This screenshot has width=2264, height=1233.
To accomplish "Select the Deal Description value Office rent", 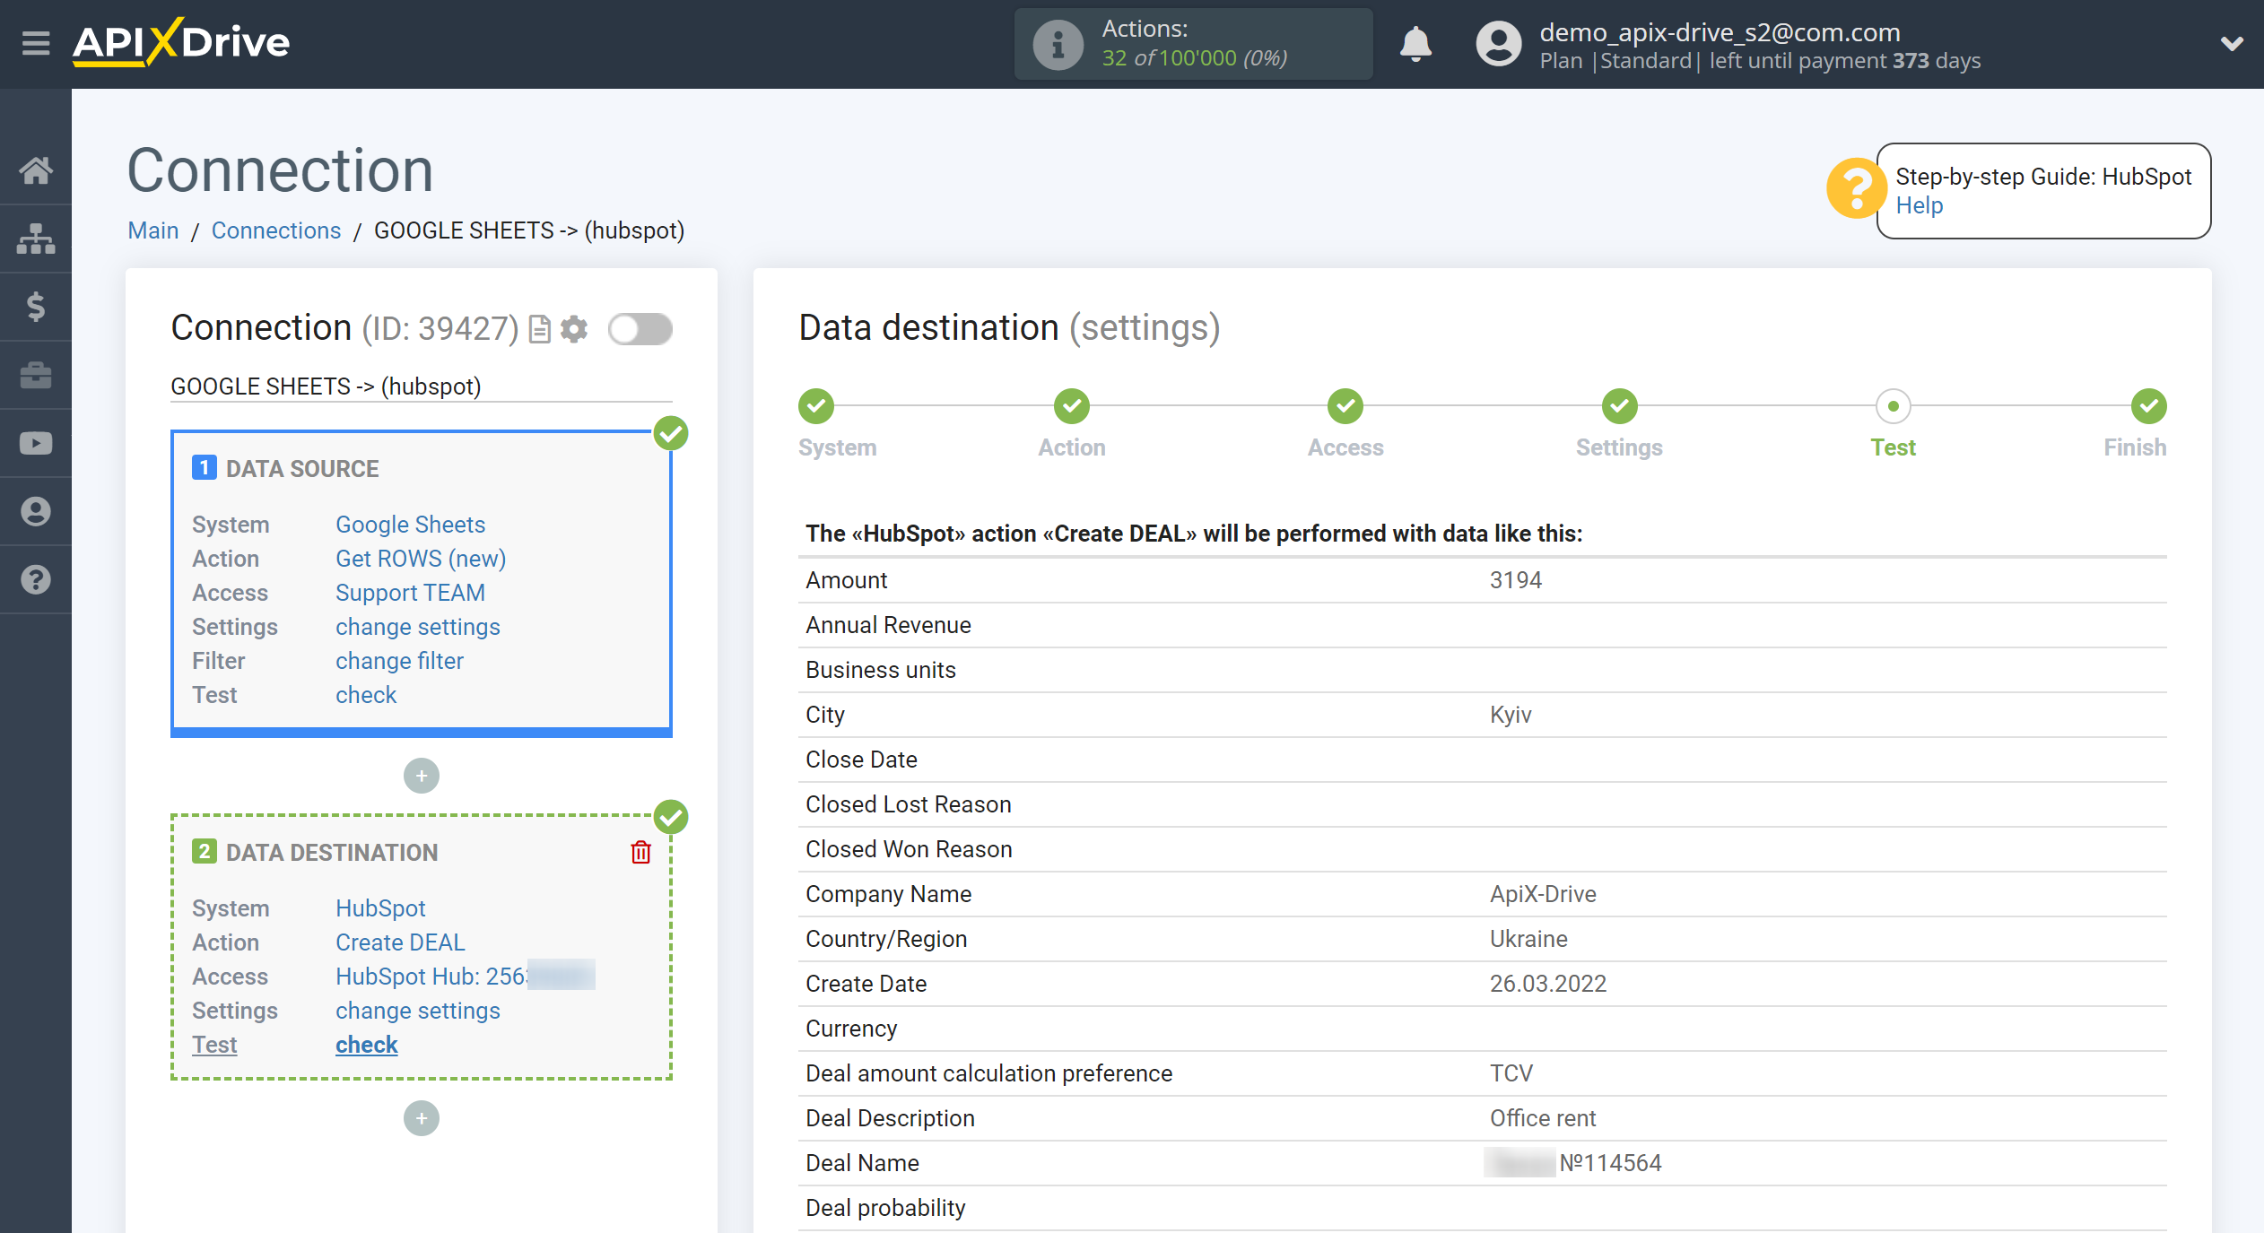I will pos(1543,1118).
